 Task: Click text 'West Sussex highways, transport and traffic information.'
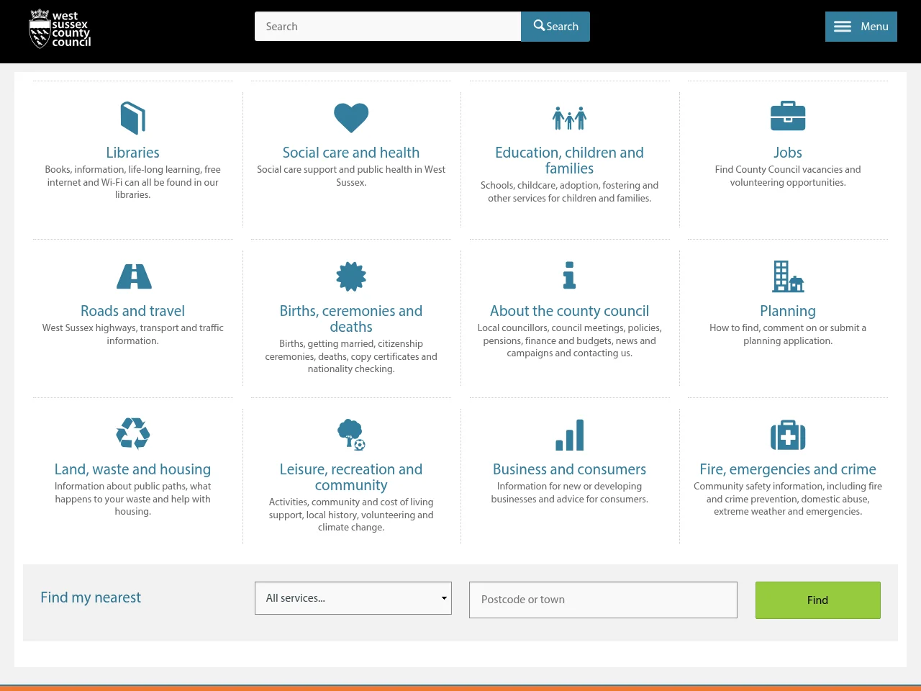pyautogui.click(x=133, y=335)
